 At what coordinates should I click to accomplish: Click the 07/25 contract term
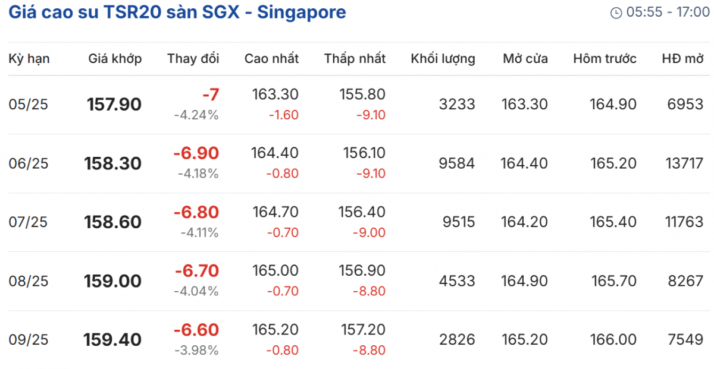(x=29, y=222)
